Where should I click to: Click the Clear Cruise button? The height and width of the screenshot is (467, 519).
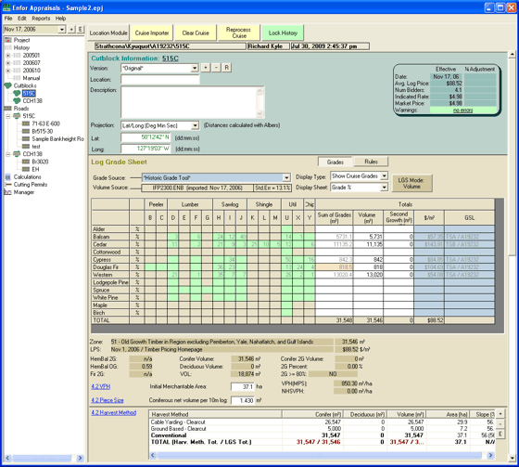click(196, 32)
